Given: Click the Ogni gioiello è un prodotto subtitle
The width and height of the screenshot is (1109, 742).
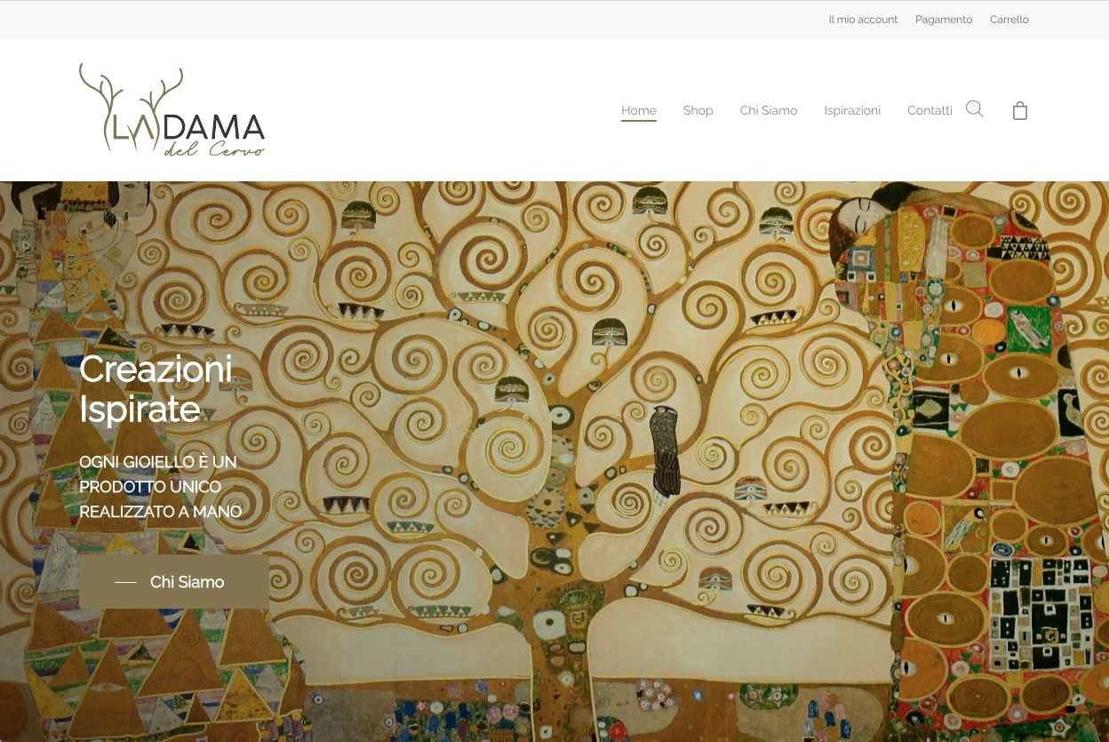Looking at the screenshot, I should [x=160, y=487].
